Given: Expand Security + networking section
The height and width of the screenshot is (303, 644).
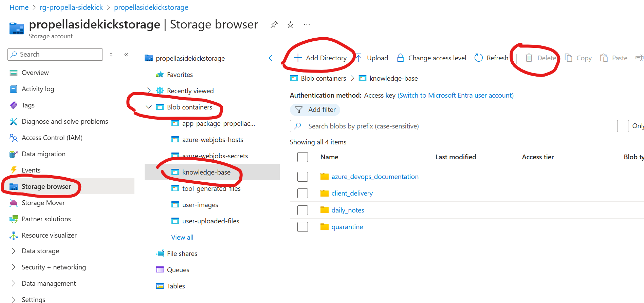Looking at the screenshot, I should [14, 267].
